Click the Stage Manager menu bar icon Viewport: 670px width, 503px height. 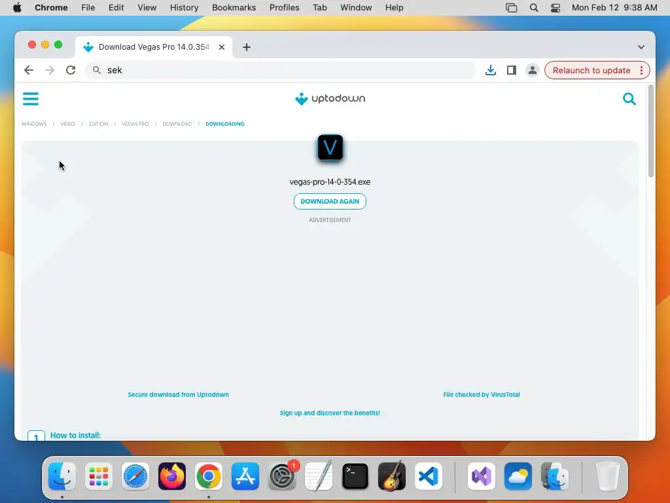click(x=511, y=8)
